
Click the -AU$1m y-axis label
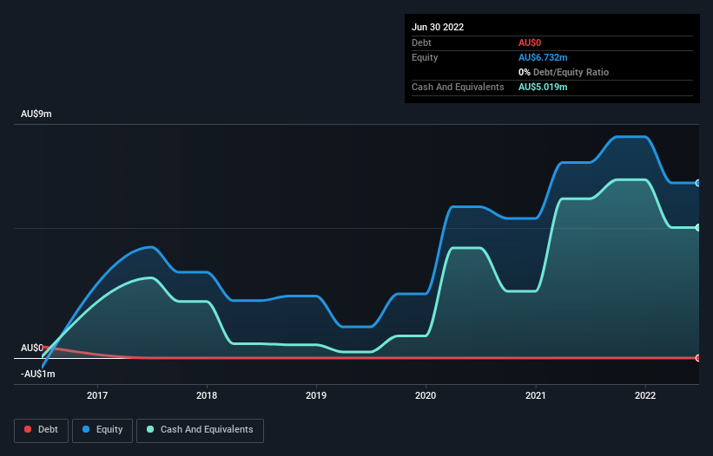pyautogui.click(x=37, y=374)
